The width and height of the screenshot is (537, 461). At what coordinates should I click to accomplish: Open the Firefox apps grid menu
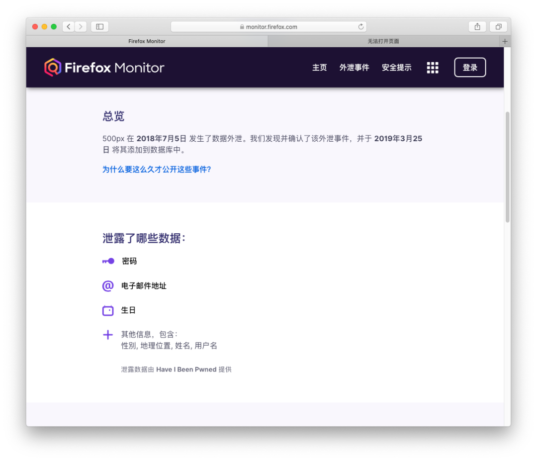433,68
